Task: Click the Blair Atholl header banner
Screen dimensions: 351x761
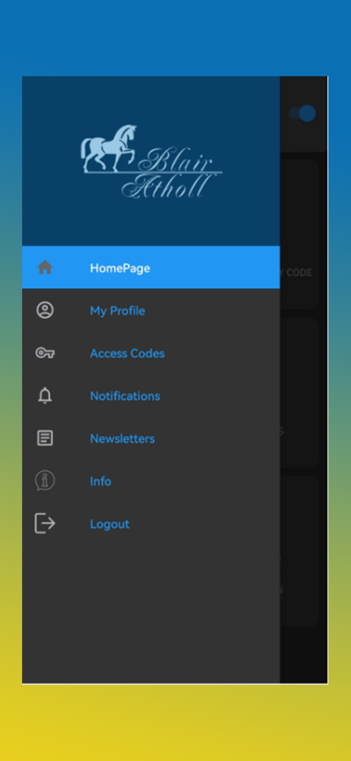Action: (151, 161)
